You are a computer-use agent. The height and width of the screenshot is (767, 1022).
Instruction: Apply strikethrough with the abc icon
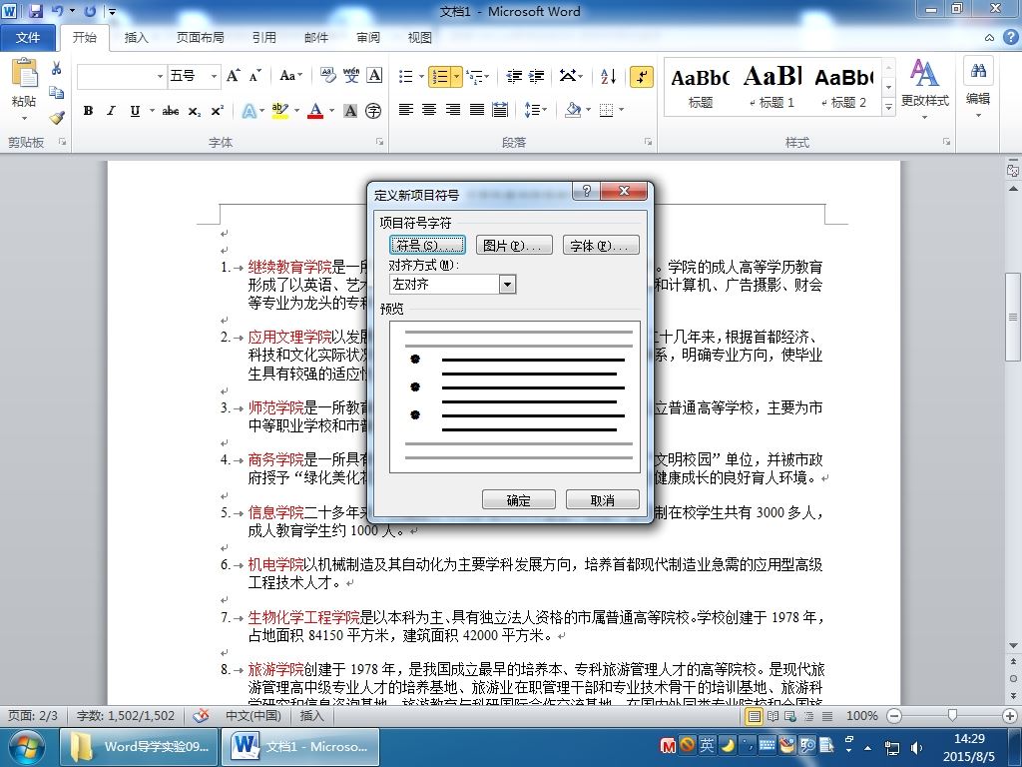click(x=171, y=111)
